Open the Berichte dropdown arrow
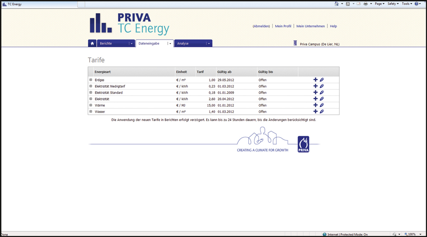Screen dimensions: 427x237 [x=132, y=43]
